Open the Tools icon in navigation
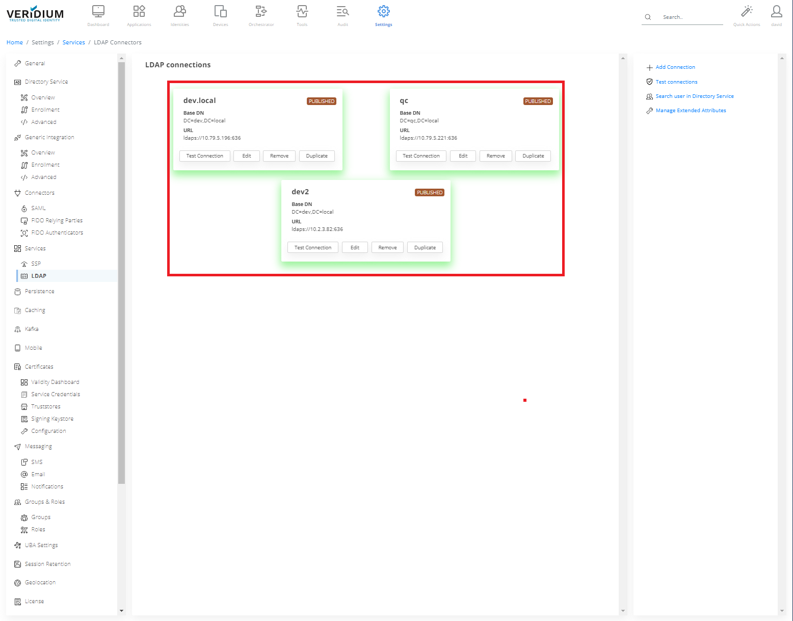 tap(302, 12)
